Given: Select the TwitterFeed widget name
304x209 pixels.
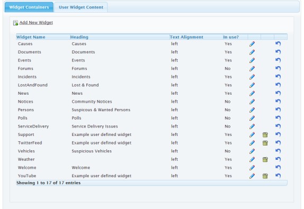Looking at the screenshot, I should click(x=30, y=143).
